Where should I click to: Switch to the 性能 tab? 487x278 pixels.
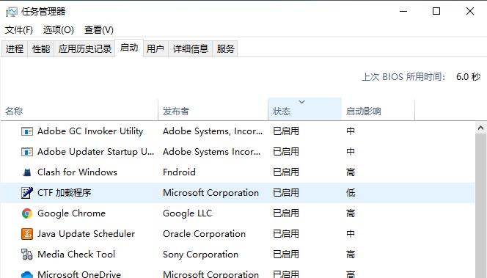41,48
